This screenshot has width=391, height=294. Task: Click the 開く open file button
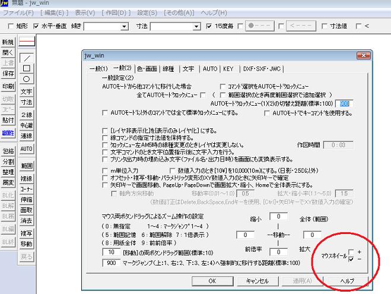point(8,52)
